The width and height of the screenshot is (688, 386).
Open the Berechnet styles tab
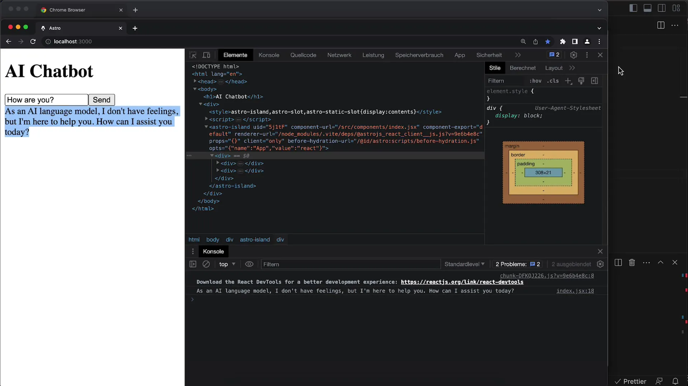coord(523,68)
